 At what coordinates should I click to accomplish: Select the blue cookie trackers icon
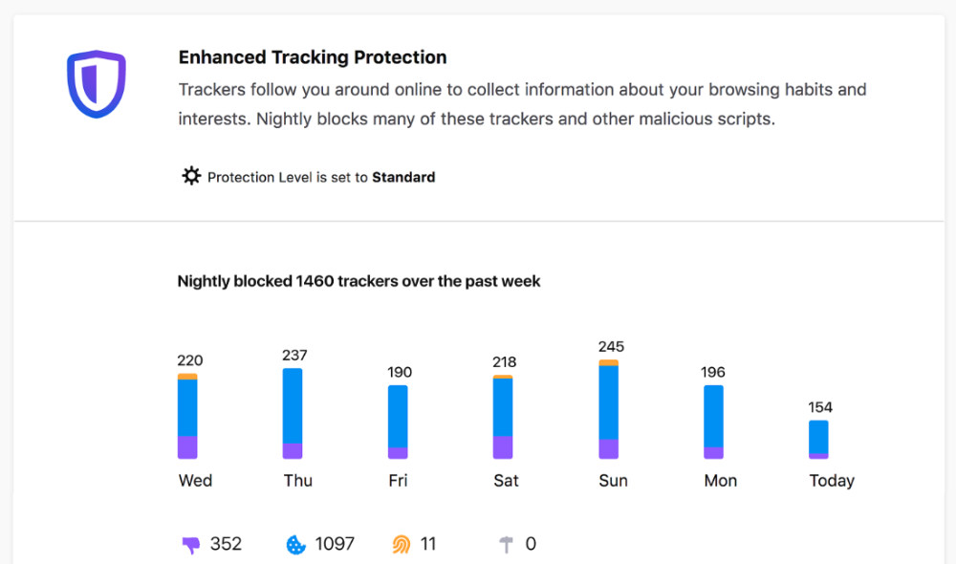coord(295,545)
